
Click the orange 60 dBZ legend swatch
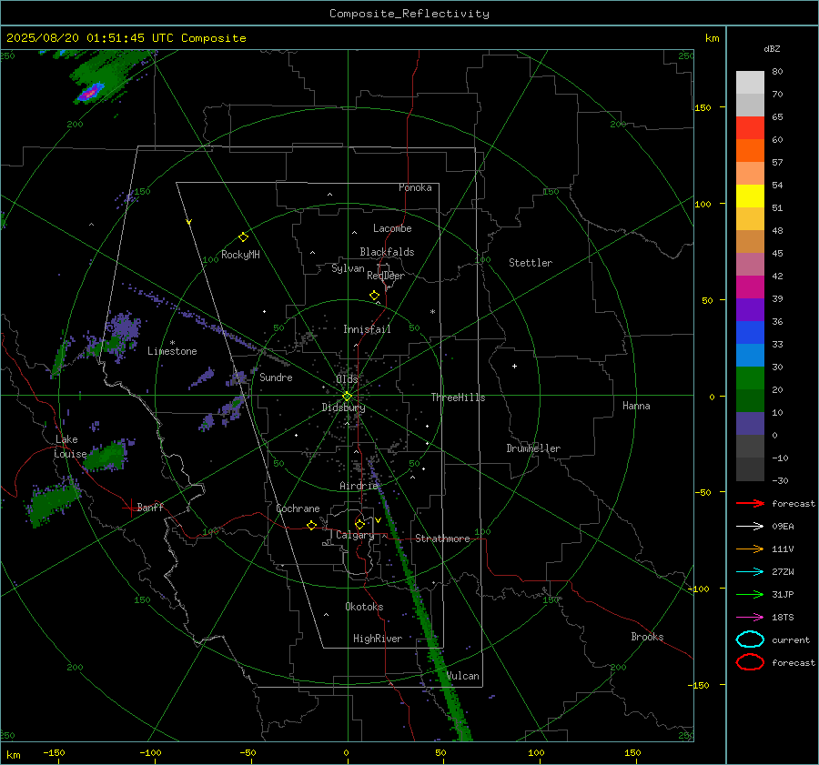click(x=750, y=150)
